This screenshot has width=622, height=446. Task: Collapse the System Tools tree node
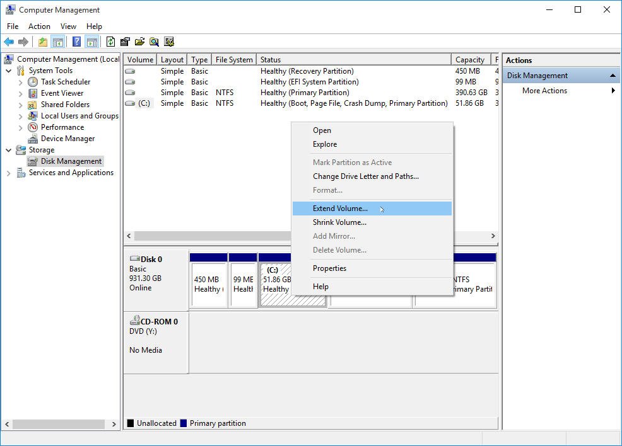coord(9,71)
